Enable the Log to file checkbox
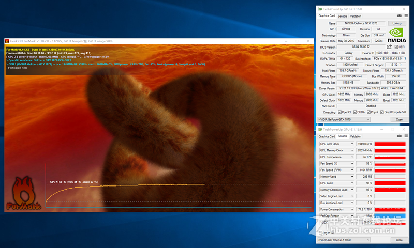This screenshot has width=414, height=248. [x=322, y=233]
